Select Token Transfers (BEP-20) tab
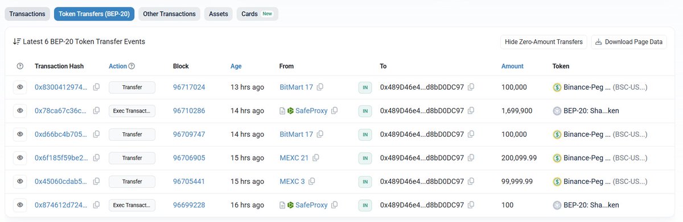Image resolution: width=683 pixels, height=222 pixels. (x=94, y=14)
